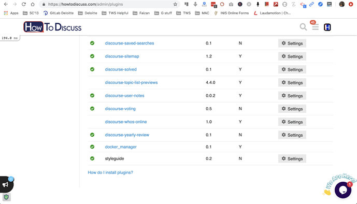Open Settings for discourse-voting
This screenshot has height=204, width=357.
pyautogui.click(x=292, y=109)
